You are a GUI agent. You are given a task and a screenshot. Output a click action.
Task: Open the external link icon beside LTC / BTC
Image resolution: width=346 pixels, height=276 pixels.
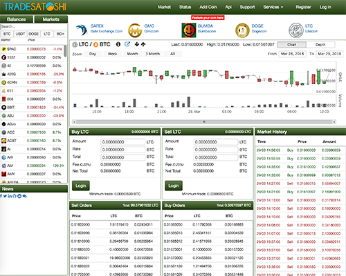(127, 44)
